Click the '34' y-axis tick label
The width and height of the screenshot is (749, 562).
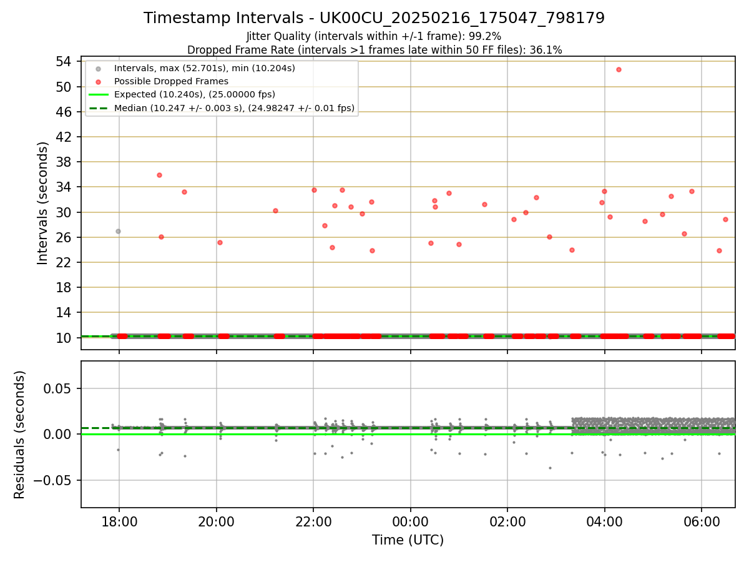point(64,187)
